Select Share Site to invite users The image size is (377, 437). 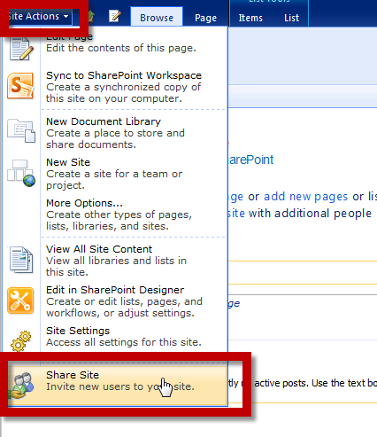click(118, 386)
